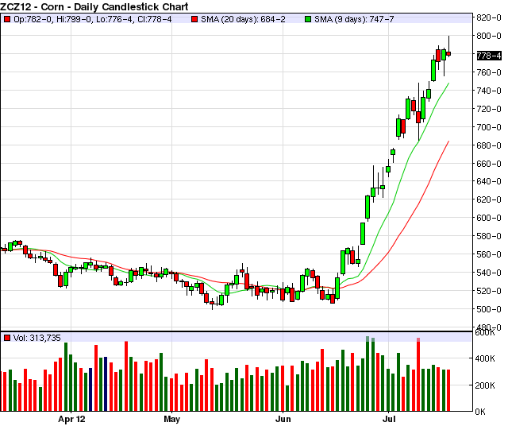Click the 600-0 price axis label
The width and height of the screenshot is (508, 426).
[x=489, y=218]
